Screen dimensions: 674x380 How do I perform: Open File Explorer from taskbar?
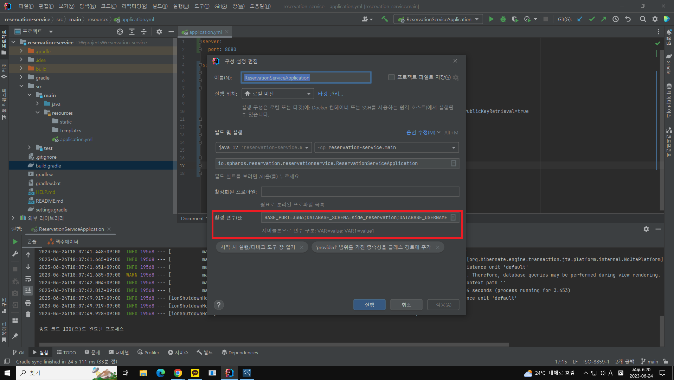click(143, 373)
